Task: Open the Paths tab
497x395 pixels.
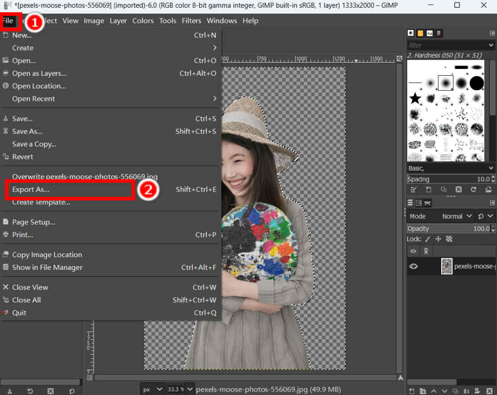Action: (427, 203)
